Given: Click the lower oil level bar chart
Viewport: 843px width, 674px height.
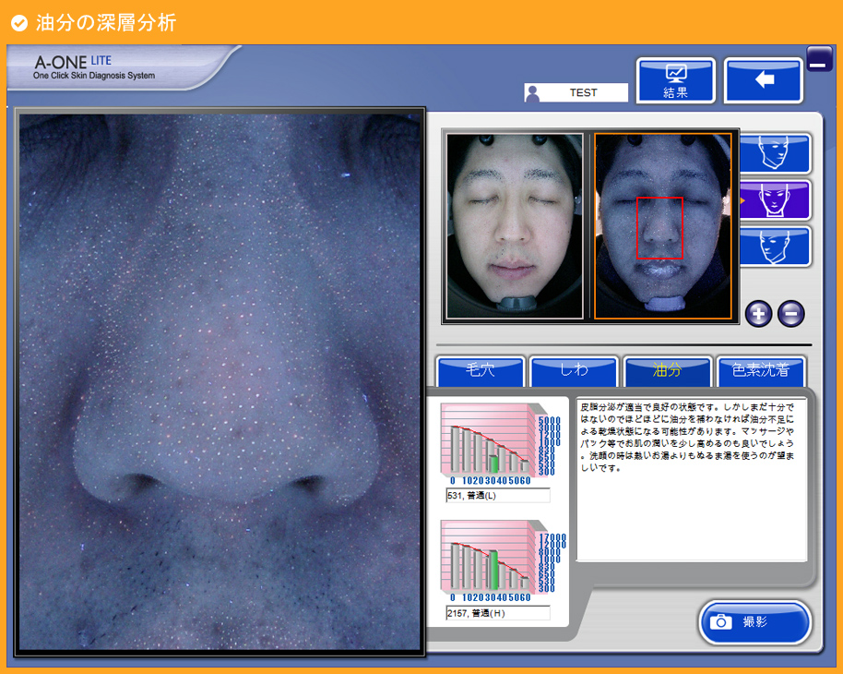Looking at the screenshot, I should pos(502,561).
